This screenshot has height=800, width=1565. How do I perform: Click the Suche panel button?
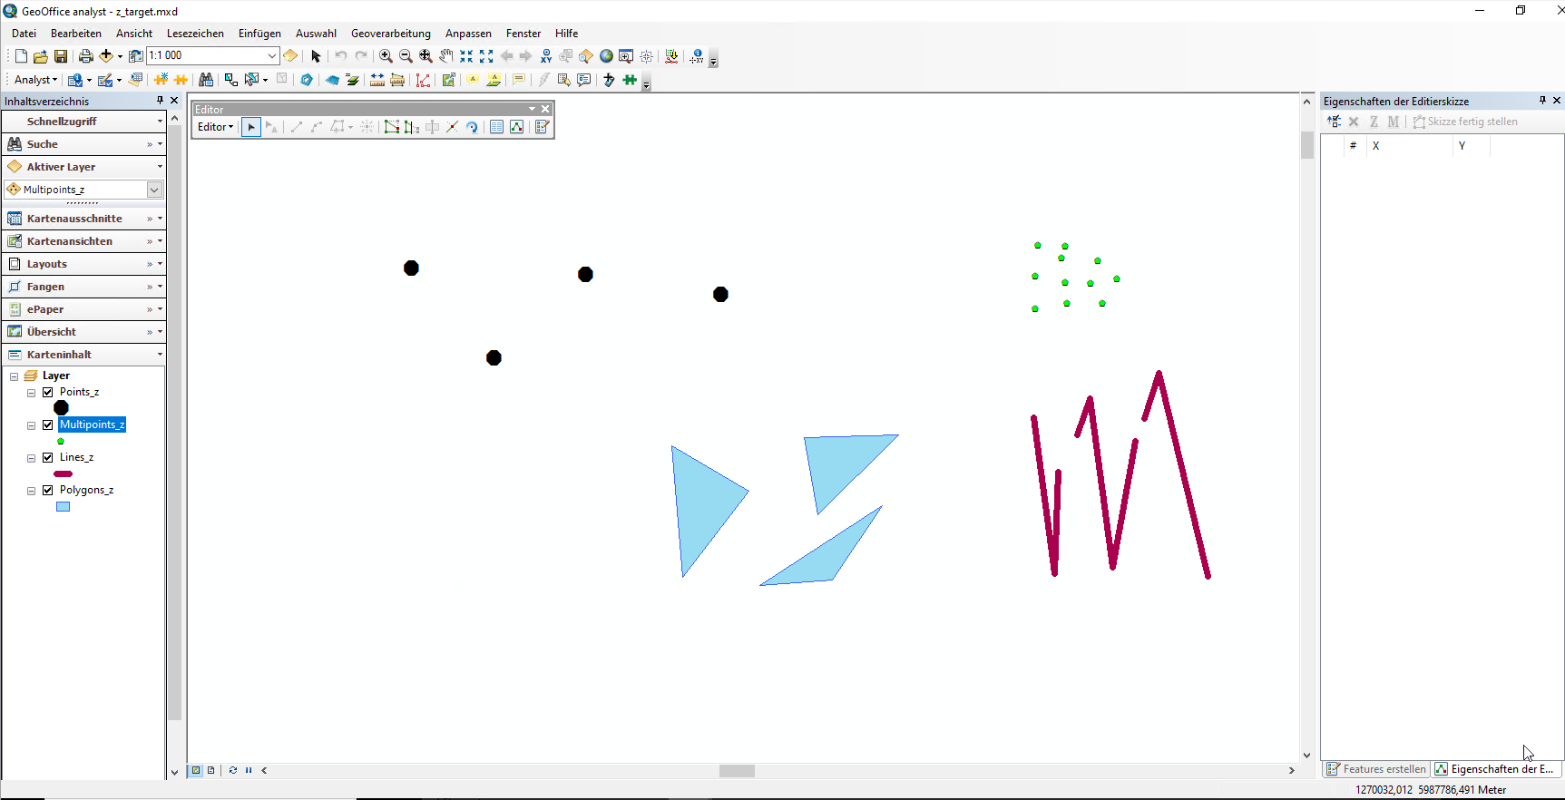coord(43,144)
